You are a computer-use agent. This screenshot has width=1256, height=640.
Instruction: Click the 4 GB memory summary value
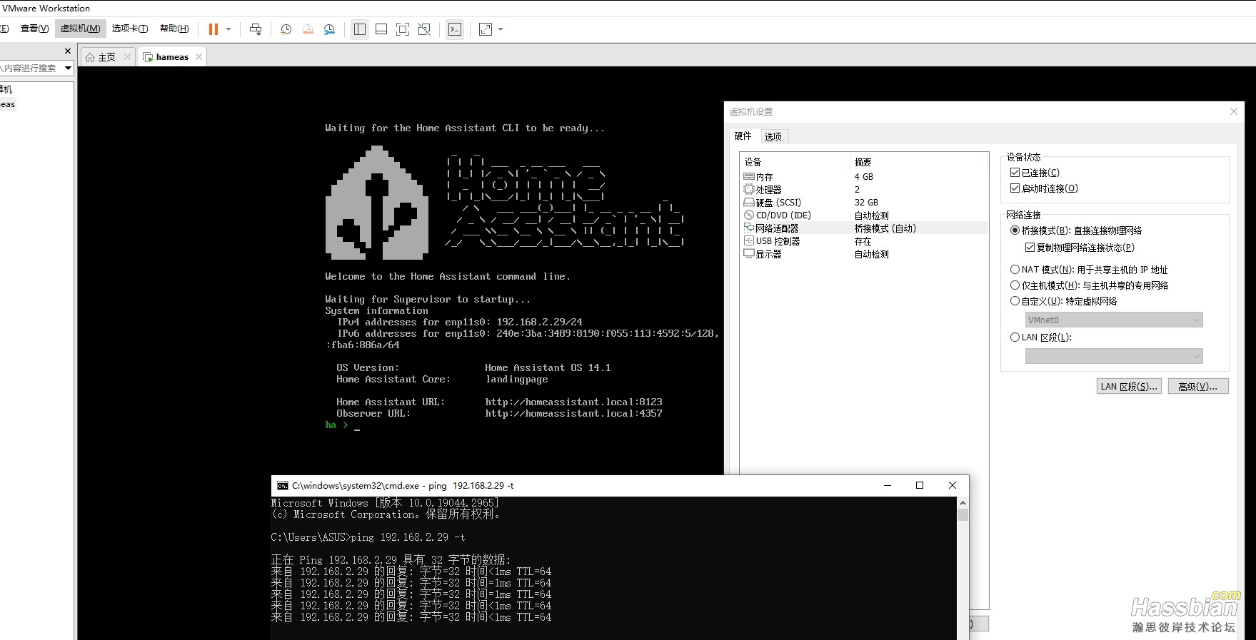pyautogui.click(x=863, y=176)
